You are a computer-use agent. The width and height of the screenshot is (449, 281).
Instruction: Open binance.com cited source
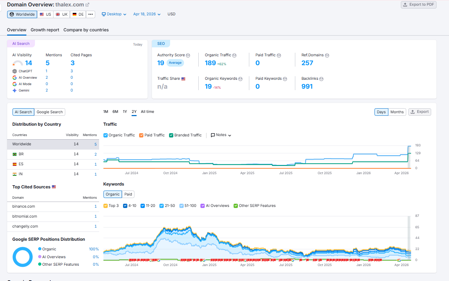[x=24, y=207]
